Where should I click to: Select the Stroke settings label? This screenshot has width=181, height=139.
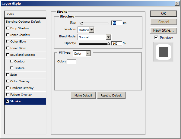(x=15, y=101)
